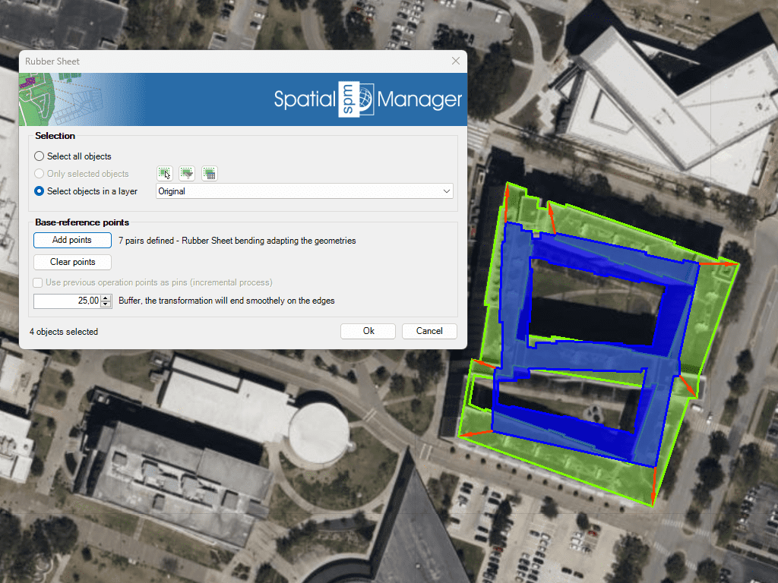Close the Rubber Sheet dialog
This screenshot has height=583, width=778.
tap(456, 61)
